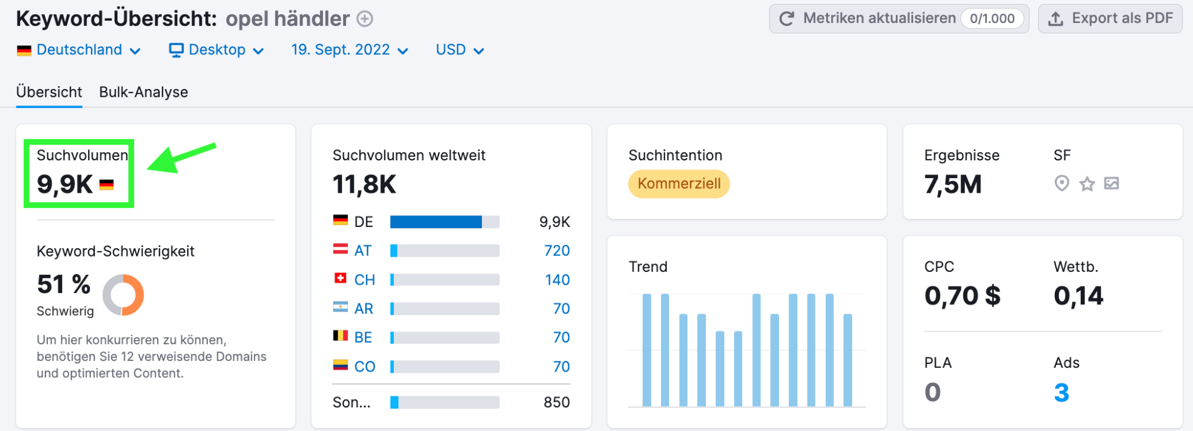The image size is (1193, 431).
Task: Click the plus icon next to opel händler
Action: [365, 19]
